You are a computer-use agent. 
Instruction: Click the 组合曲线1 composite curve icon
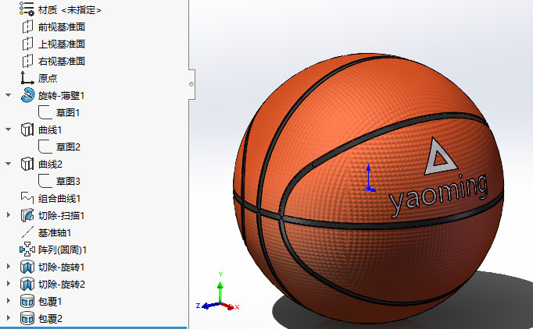[27, 198]
